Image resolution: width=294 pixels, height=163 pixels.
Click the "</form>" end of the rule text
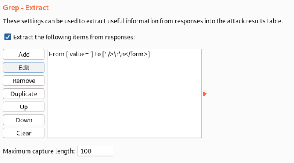(x=139, y=54)
